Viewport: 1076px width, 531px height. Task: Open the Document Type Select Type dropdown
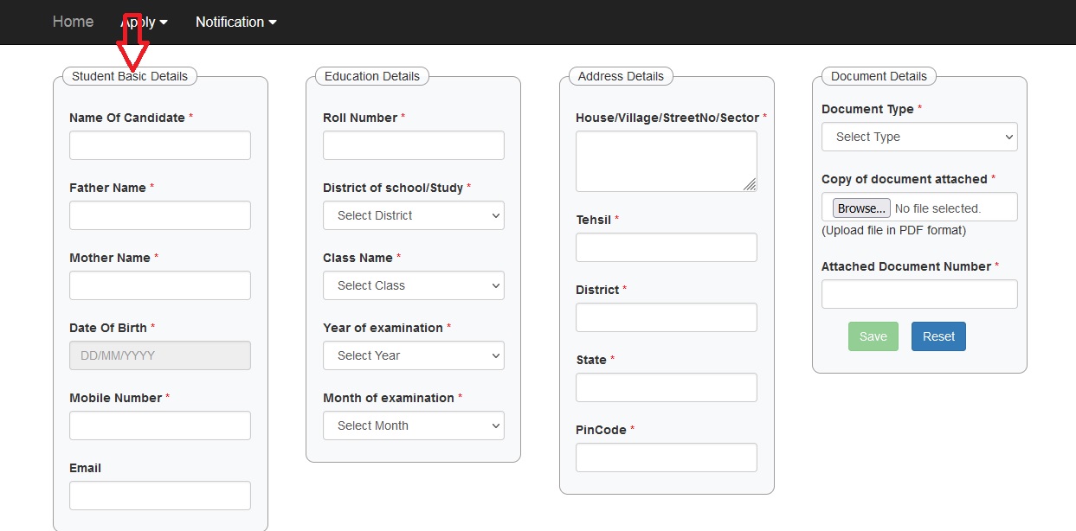pyautogui.click(x=918, y=137)
